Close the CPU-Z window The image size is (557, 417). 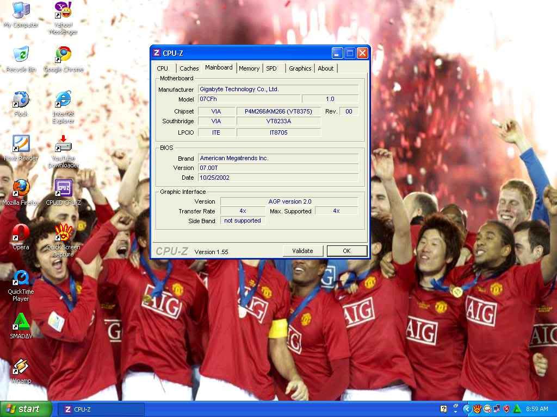(x=362, y=53)
